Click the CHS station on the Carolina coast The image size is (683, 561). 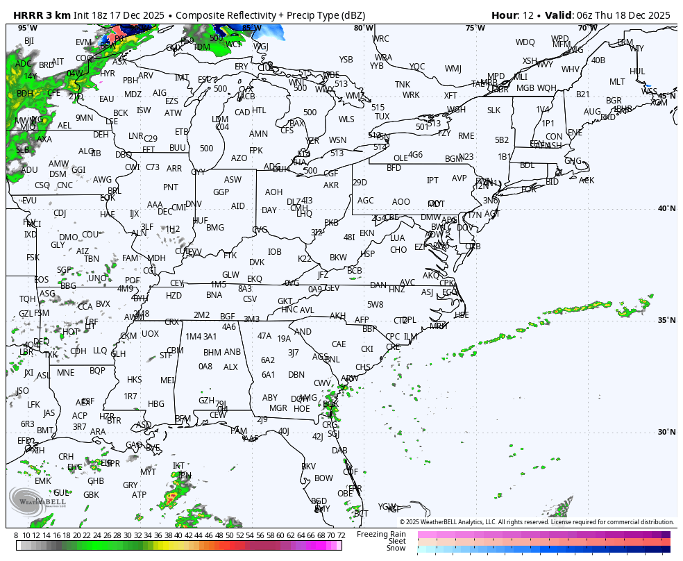pyautogui.click(x=362, y=367)
